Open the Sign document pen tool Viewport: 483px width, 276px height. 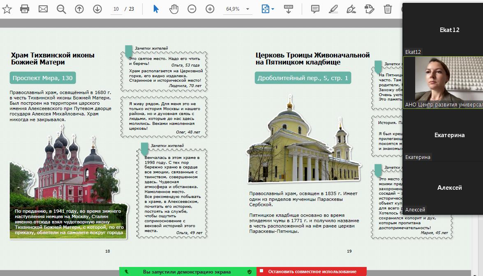pos(351,9)
